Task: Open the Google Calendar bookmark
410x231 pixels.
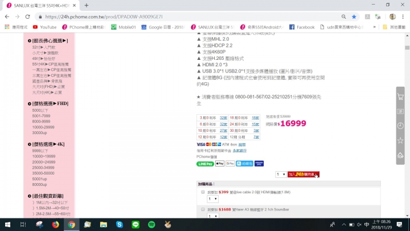Action: tap(163, 27)
